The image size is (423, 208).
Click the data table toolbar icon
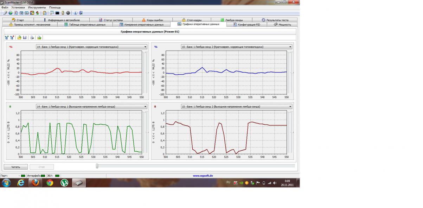(x=21, y=13)
